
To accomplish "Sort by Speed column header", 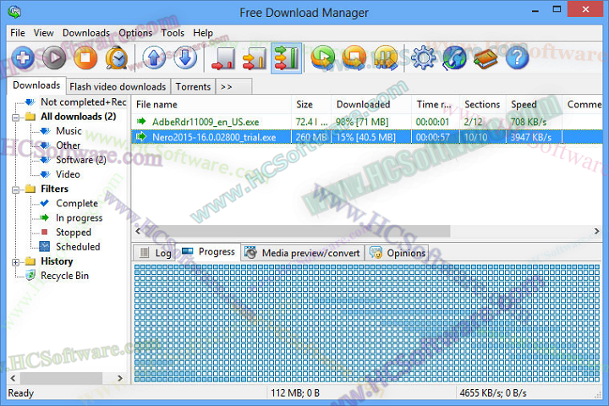I will click(534, 105).
